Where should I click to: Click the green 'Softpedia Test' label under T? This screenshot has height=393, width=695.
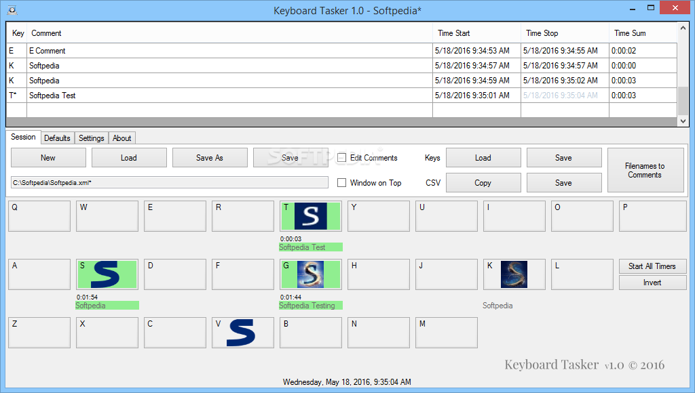point(311,247)
